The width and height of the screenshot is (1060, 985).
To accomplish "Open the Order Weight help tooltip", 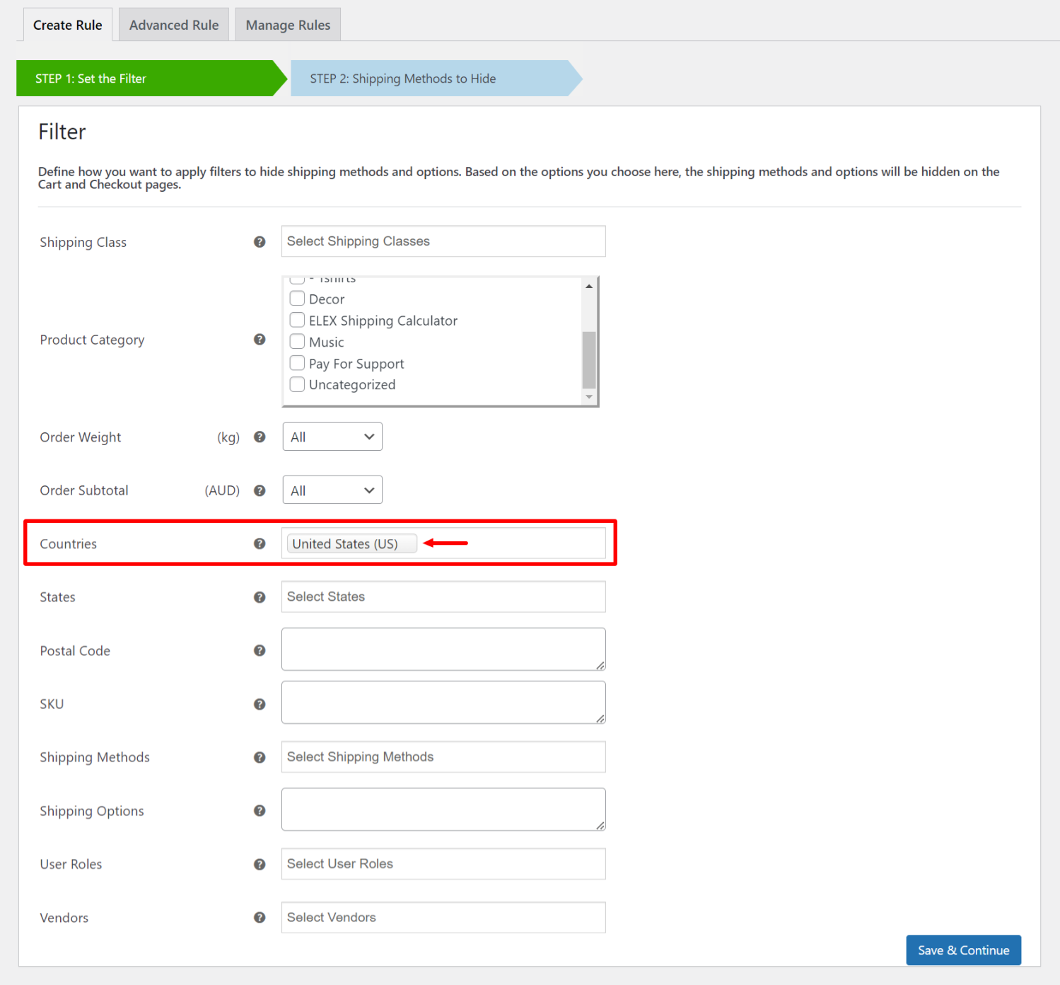I will pos(260,437).
